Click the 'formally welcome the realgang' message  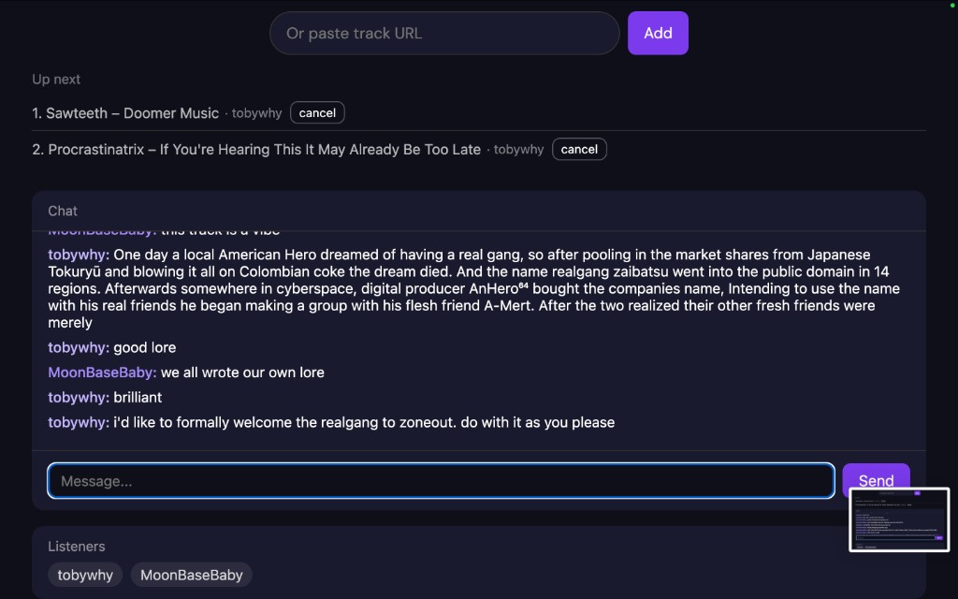(364, 423)
